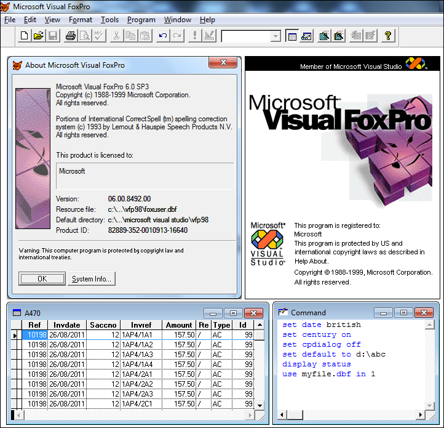Select cell 1AP4/1A3 in A470 table

tap(141, 355)
